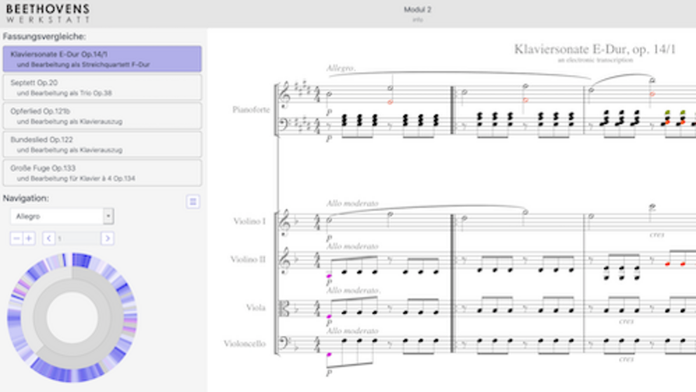
Task: Zoom in with the plus button
Action: (x=29, y=238)
